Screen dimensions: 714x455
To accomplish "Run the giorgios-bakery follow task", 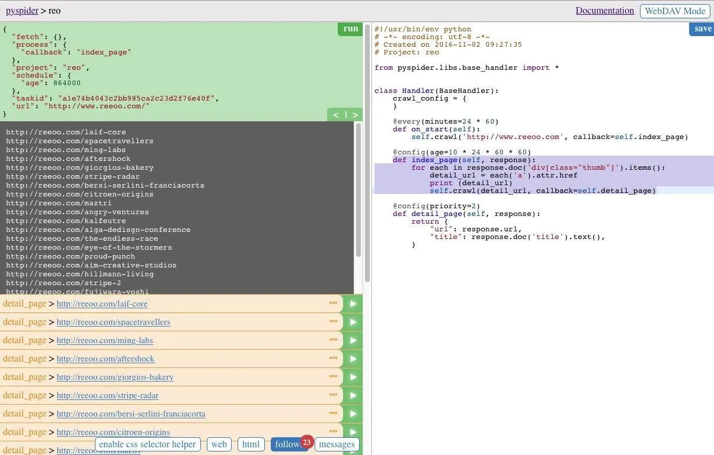I will click(353, 377).
